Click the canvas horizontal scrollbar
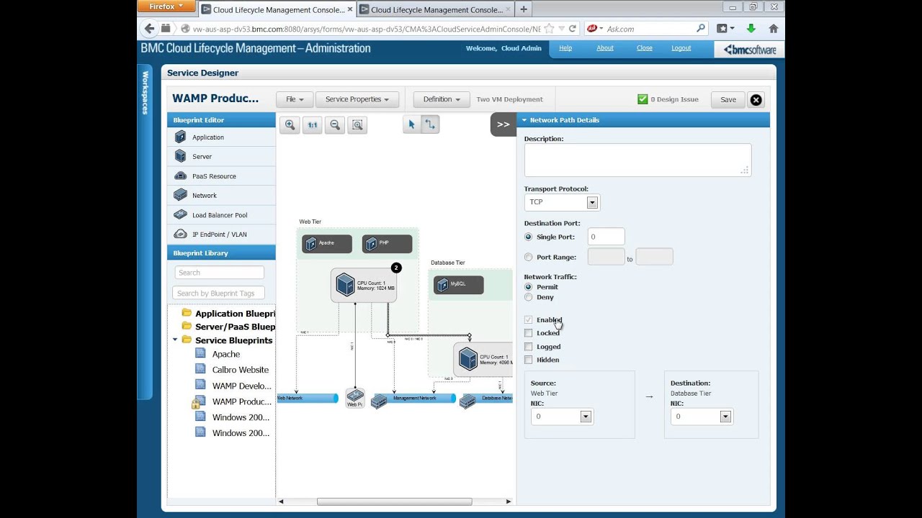 pos(394,501)
